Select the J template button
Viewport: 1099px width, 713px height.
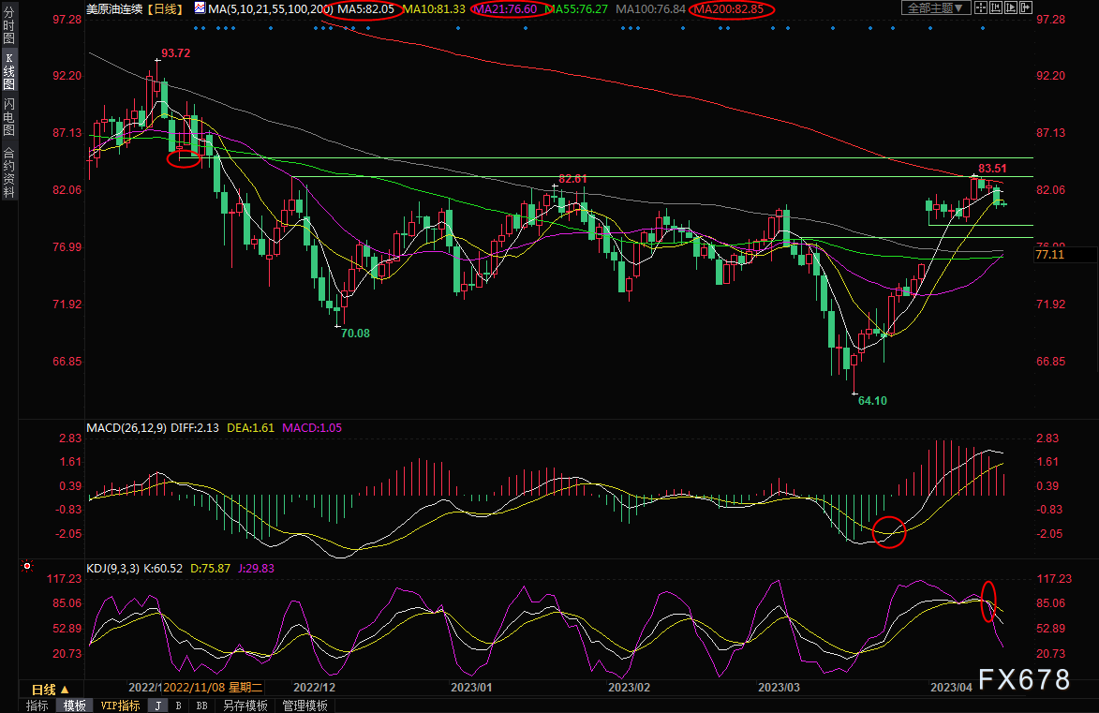point(158,706)
